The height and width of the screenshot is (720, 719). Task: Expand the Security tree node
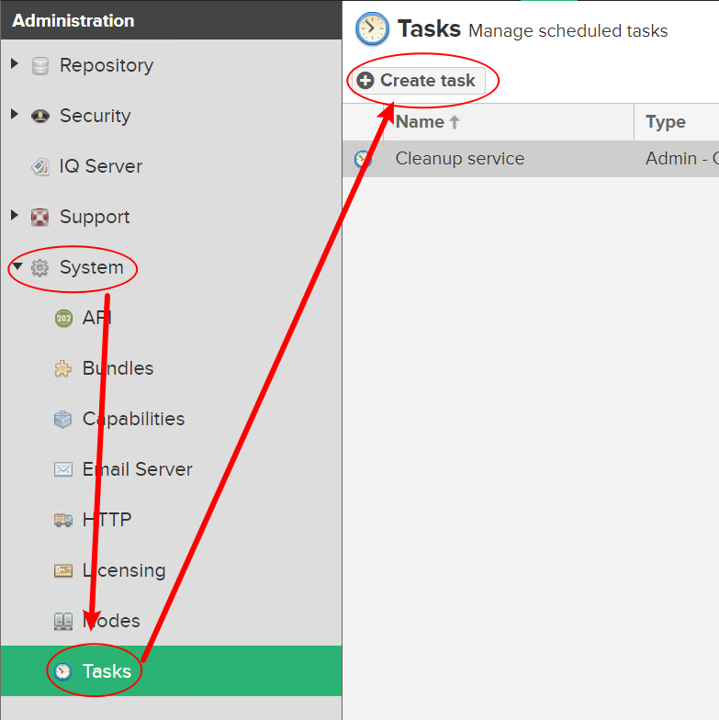click(x=15, y=114)
